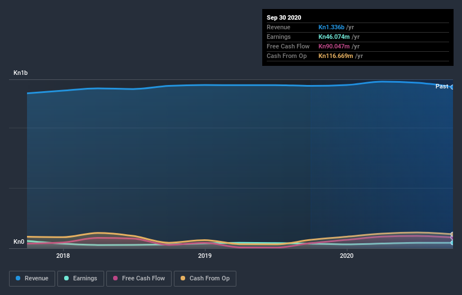
Task: Click the Kn46.074m earnings value
Action: click(334, 37)
